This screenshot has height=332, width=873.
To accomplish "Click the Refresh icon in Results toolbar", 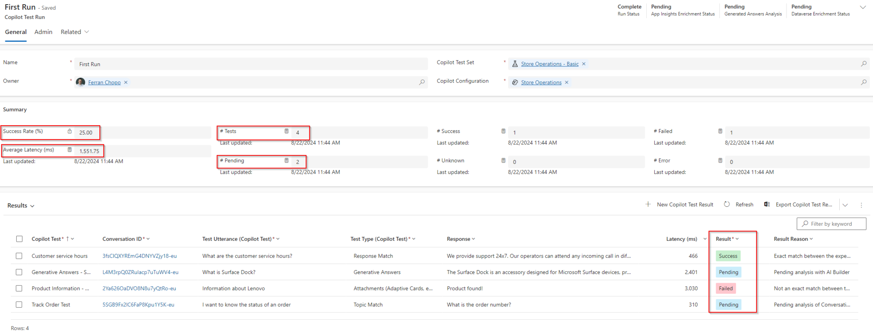I will tap(727, 204).
